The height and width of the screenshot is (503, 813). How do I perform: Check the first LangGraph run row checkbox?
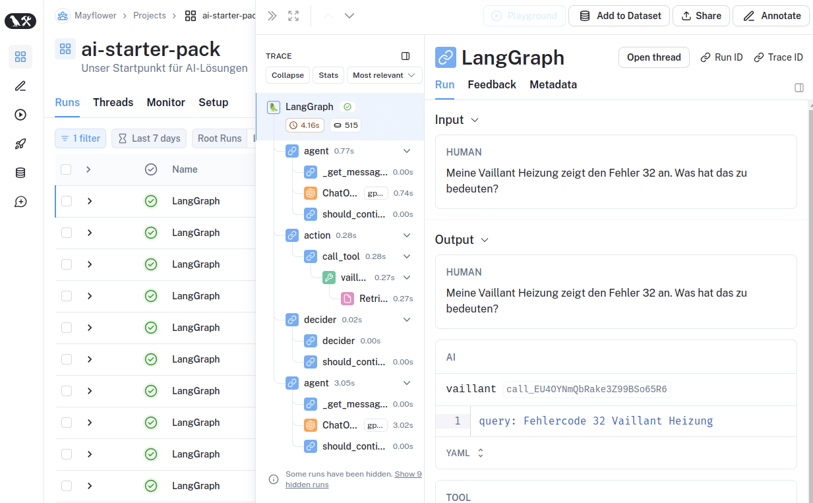point(66,201)
